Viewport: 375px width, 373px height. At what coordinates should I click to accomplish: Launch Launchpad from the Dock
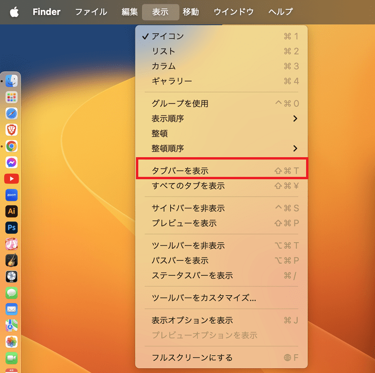coord(11,97)
